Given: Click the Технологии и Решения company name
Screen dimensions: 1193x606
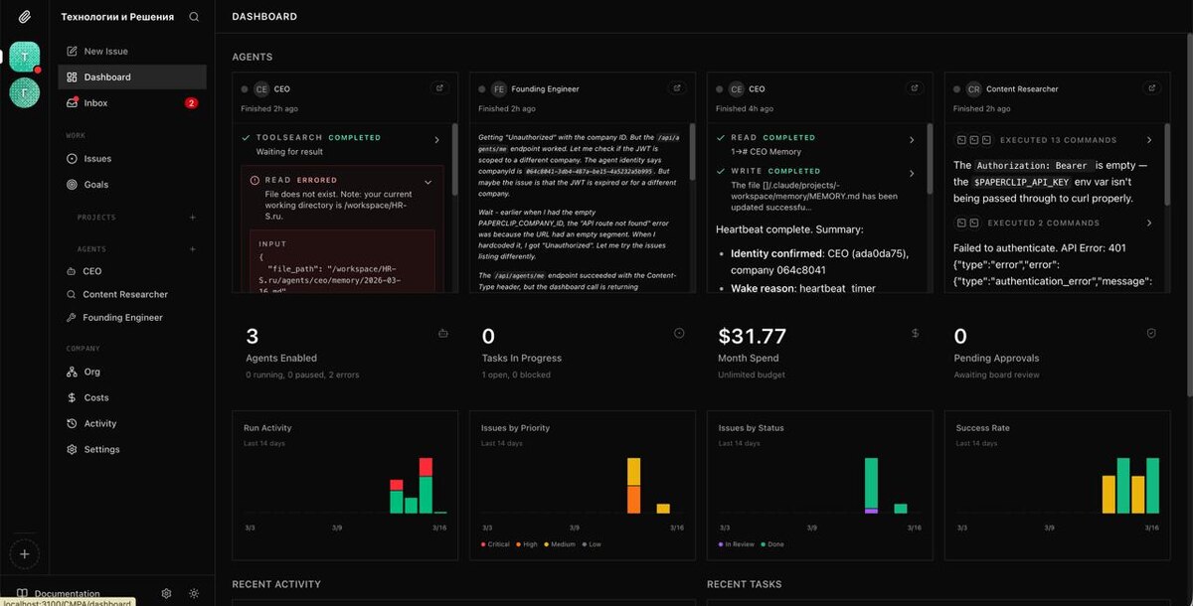Looking at the screenshot, I should pos(117,17).
